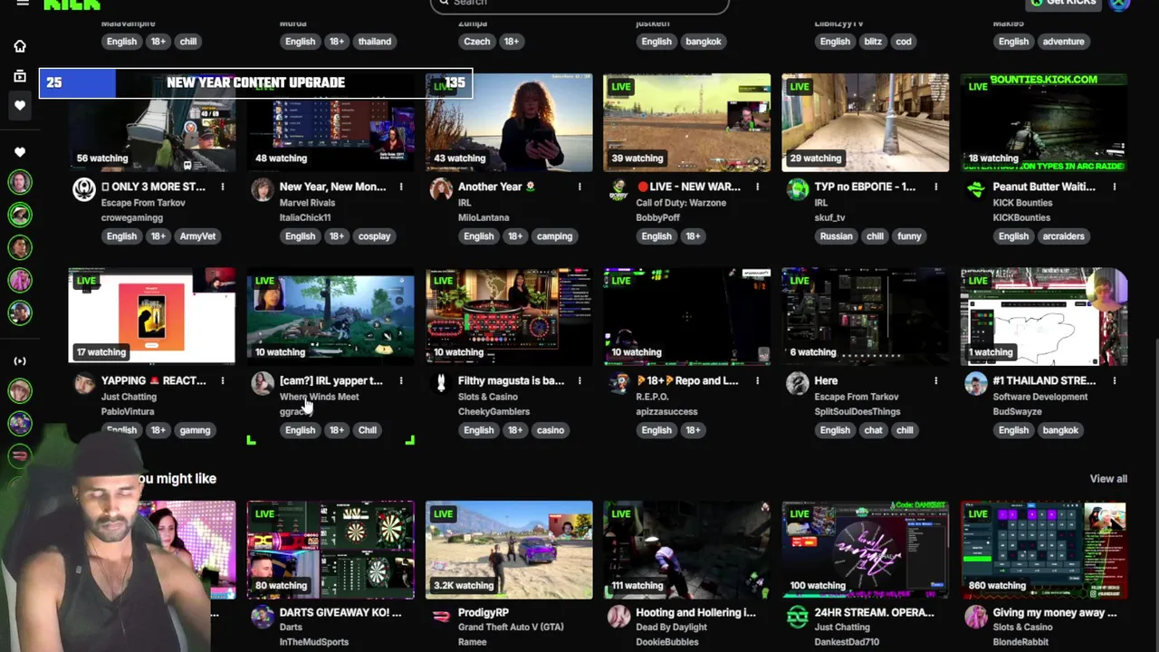1159x652 pixels.
Task: Open options menu for skuf_tv stream card
Action: (936, 187)
